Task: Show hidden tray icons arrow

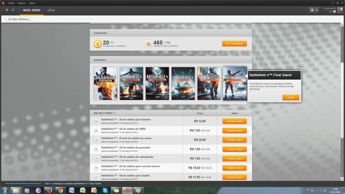Action: 317,190
